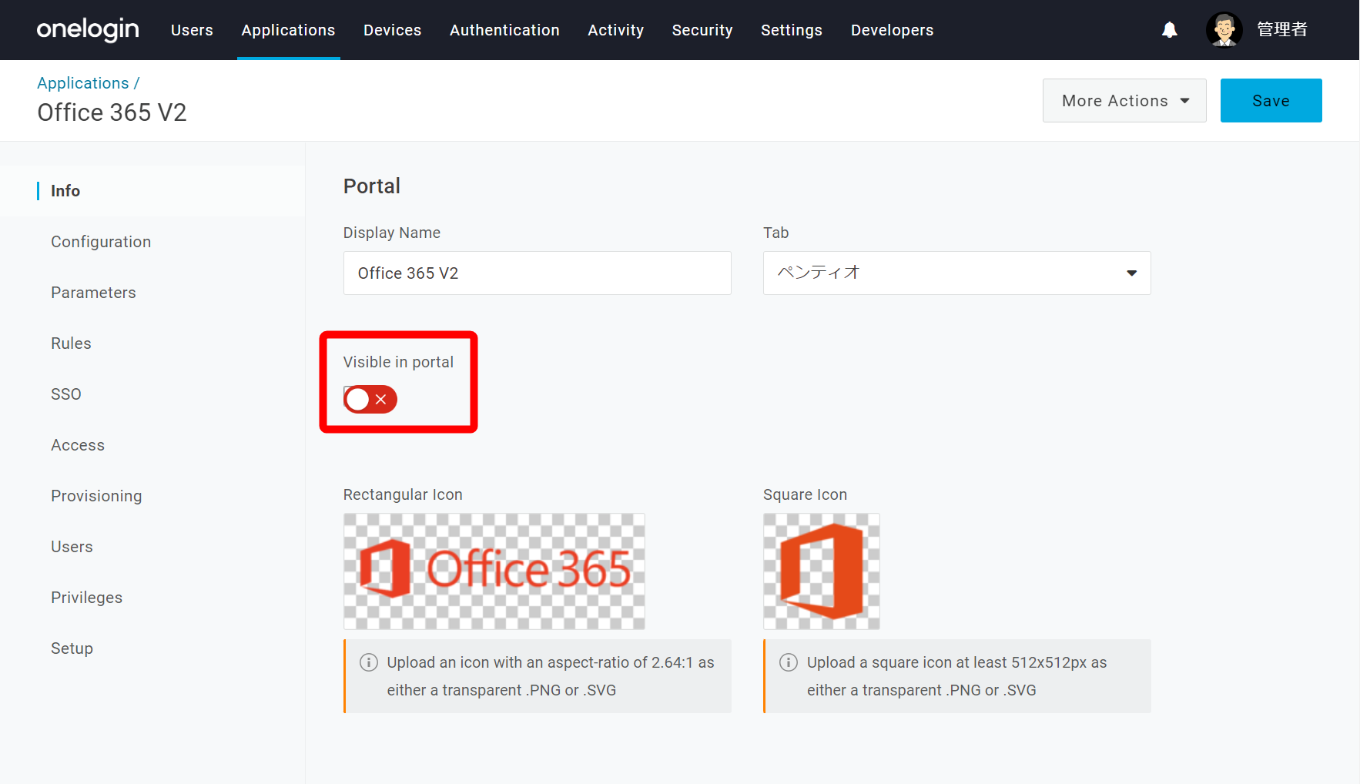Open the Security menu
The height and width of the screenshot is (784, 1360).
pos(702,30)
